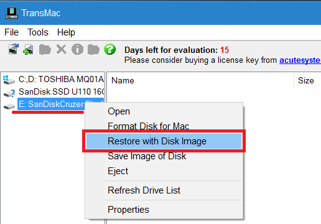Viewport: 321px width, 224px height.
Task: Click the second grayed folder icon
Action: point(93,50)
